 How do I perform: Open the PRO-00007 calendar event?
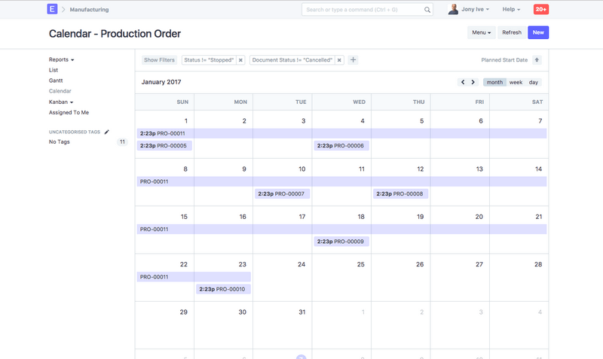tap(281, 193)
